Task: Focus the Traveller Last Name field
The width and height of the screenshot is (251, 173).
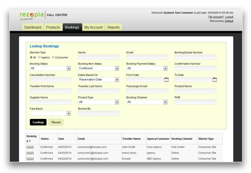Action: pos(99,91)
